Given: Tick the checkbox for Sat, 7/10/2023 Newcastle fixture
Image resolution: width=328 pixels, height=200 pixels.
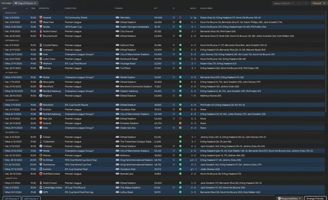Looking at the screenshot, I should click(4, 82).
